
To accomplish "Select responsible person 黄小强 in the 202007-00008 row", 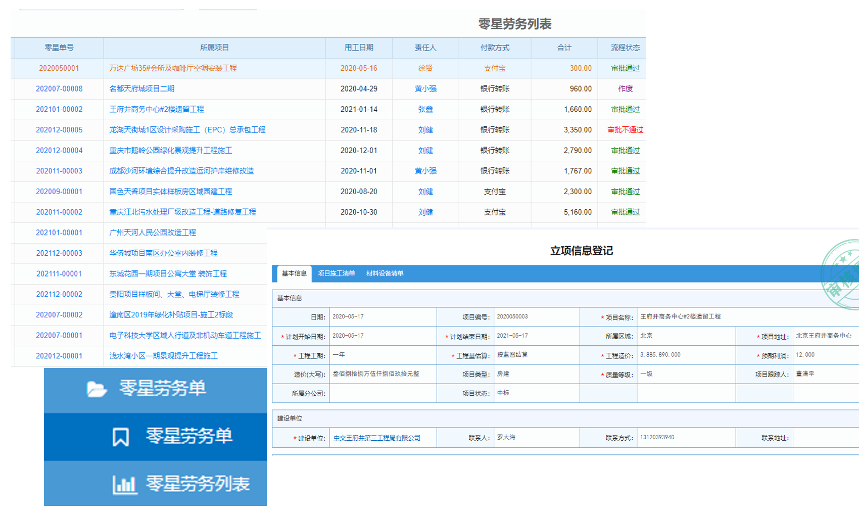I will pyautogui.click(x=425, y=89).
